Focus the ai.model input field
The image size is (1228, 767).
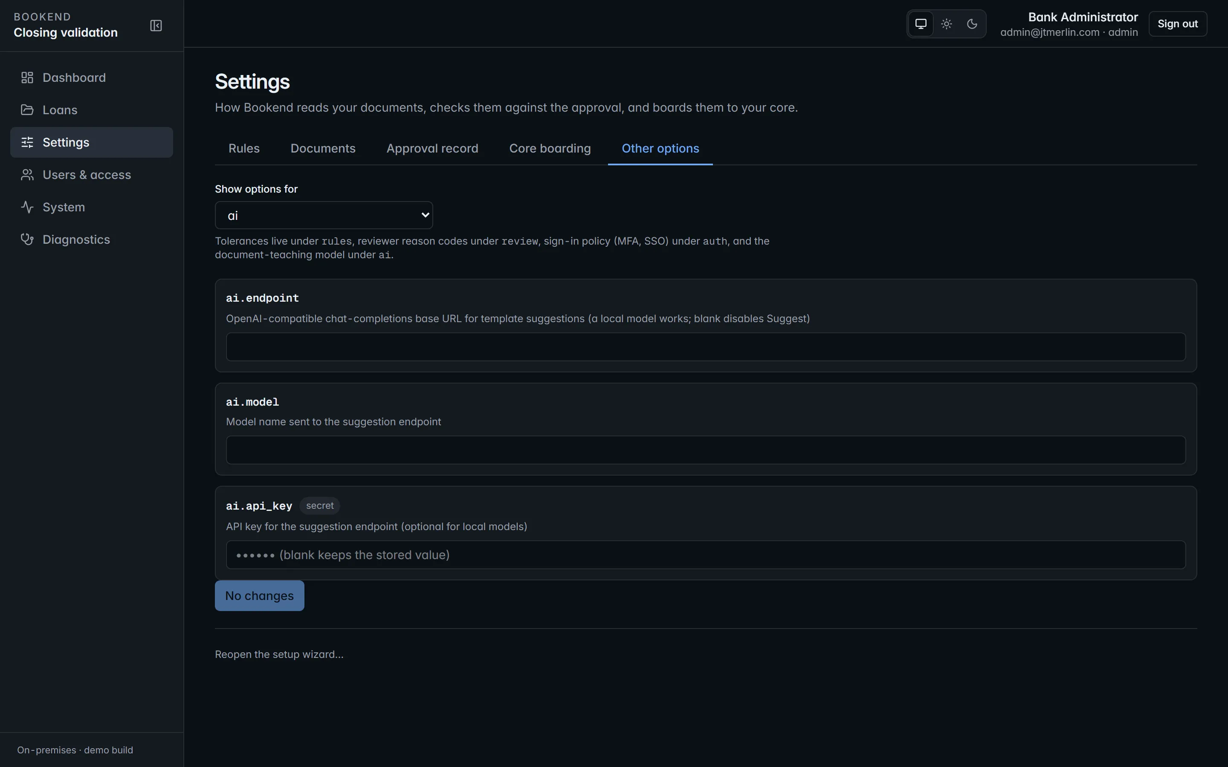705,450
